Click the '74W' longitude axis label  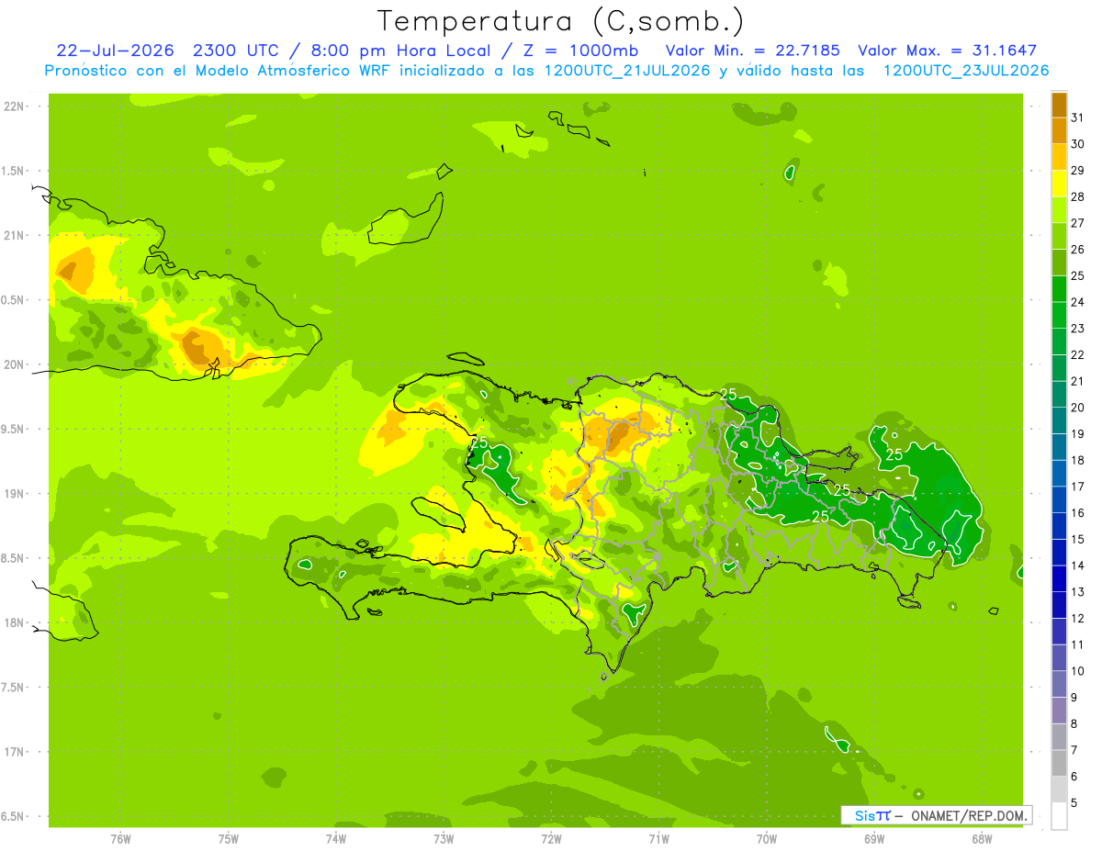pos(336,838)
